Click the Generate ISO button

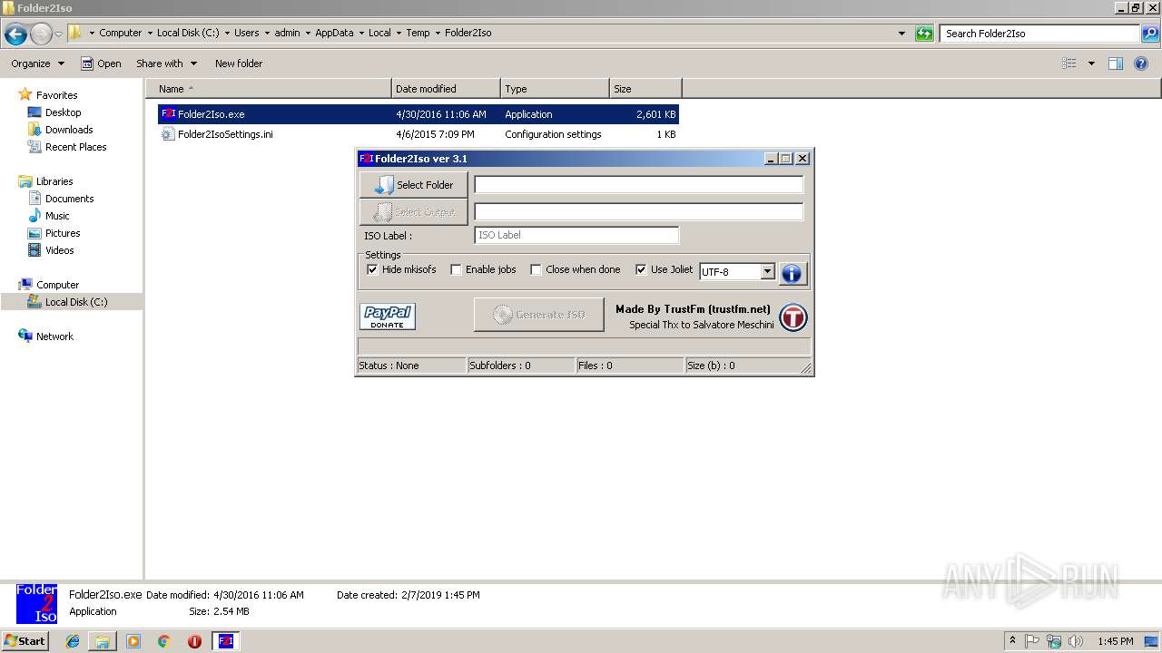click(x=538, y=315)
